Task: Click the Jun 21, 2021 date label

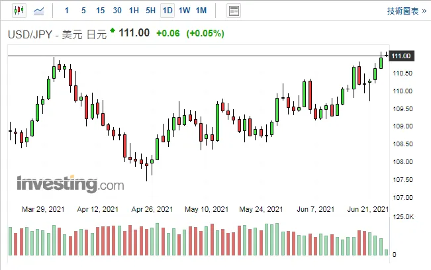Action: (x=368, y=209)
